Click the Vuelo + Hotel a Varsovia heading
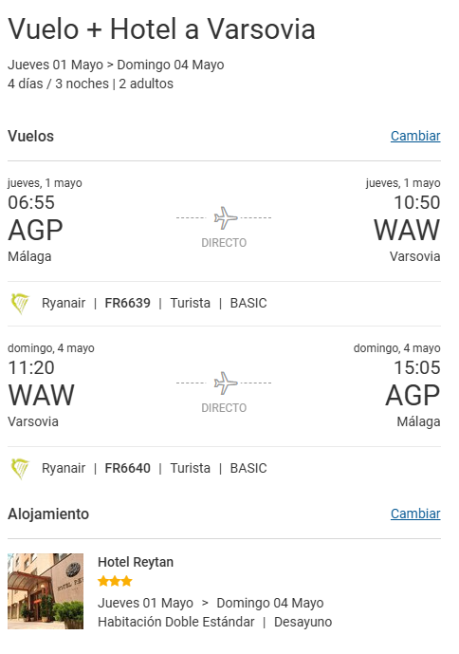 pyautogui.click(x=162, y=29)
